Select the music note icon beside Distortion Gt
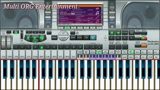 click(97, 13)
